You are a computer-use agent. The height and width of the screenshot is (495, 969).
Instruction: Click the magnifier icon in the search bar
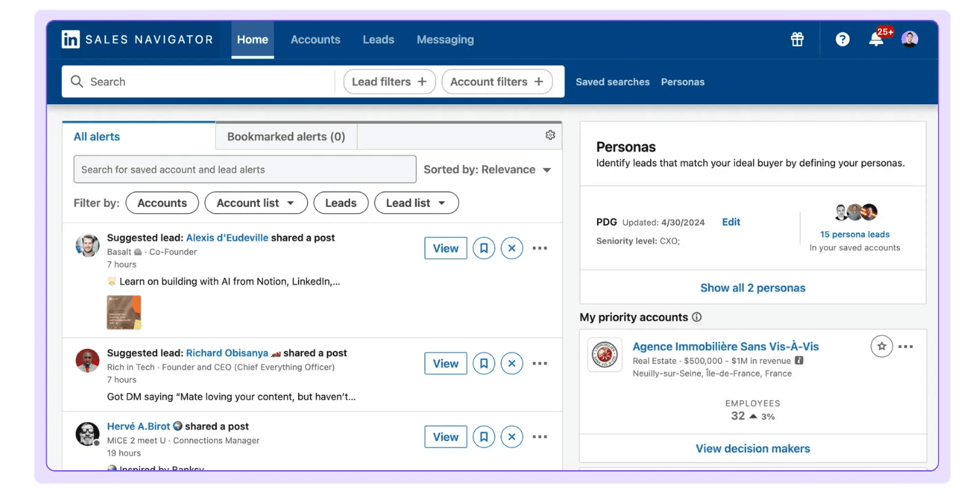pos(77,81)
